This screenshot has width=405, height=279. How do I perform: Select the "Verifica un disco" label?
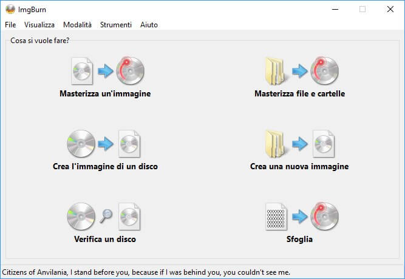click(105, 239)
